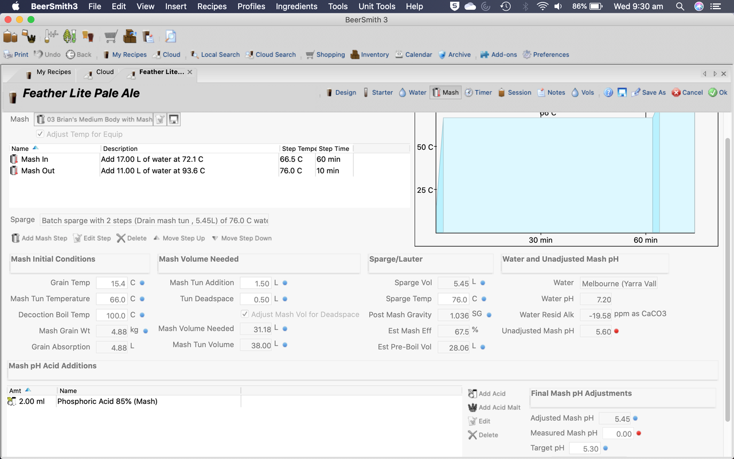Switch to the My Recipes document tab
Screen dimensions: 734x459
[x=48, y=72]
